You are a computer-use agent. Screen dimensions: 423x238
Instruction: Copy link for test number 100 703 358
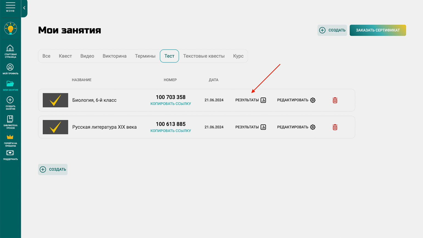click(171, 104)
